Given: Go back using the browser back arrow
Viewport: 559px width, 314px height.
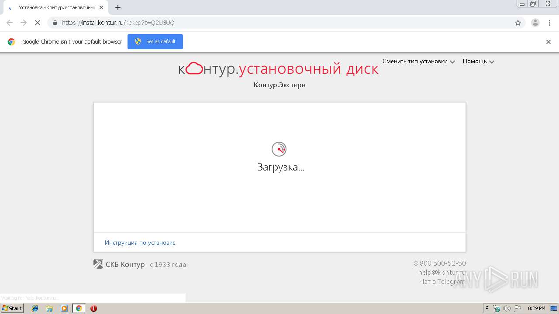Looking at the screenshot, I should tap(10, 23).
